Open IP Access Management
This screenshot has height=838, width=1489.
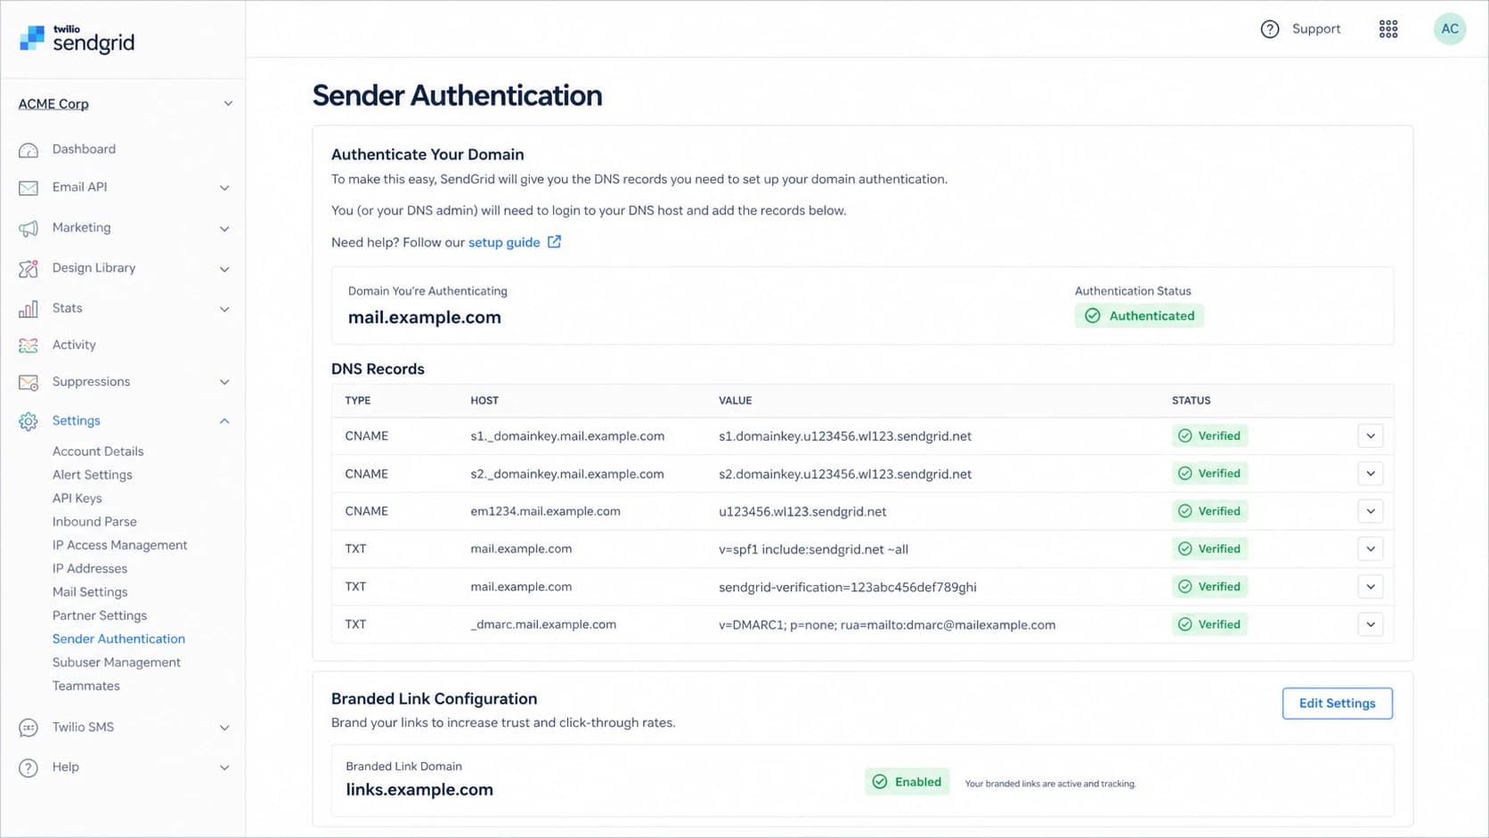point(120,545)
